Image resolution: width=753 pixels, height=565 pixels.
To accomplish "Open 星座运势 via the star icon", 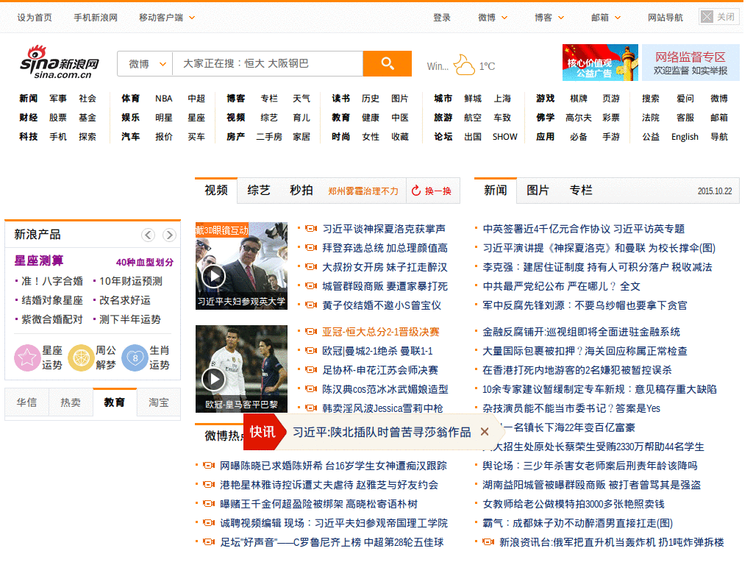I will pos(26,358).
